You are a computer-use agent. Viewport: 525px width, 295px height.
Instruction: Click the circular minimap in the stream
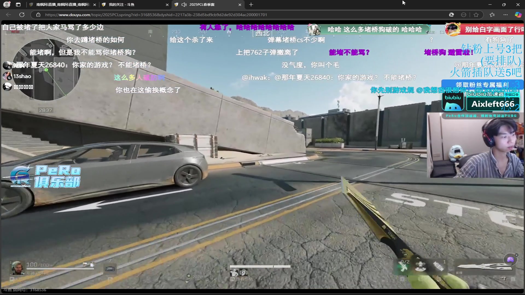pos(46,70)
